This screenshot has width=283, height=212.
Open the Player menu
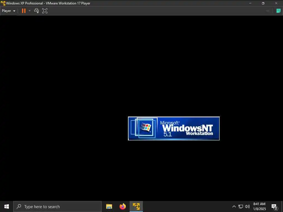point(9,11)
